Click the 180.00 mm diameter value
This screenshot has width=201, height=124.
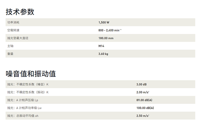106,38
